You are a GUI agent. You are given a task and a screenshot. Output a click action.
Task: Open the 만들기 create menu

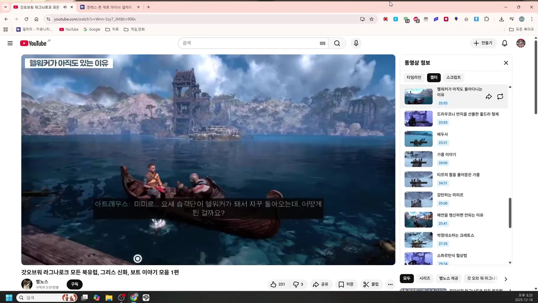coord(483,43)
